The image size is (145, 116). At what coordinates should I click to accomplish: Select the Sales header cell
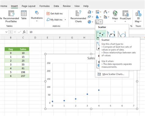point(23,49)
